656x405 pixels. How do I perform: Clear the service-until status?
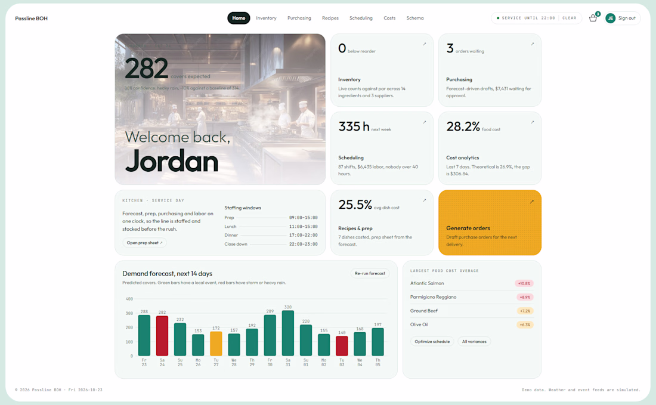pyautogui.click(x=569, y=18)
